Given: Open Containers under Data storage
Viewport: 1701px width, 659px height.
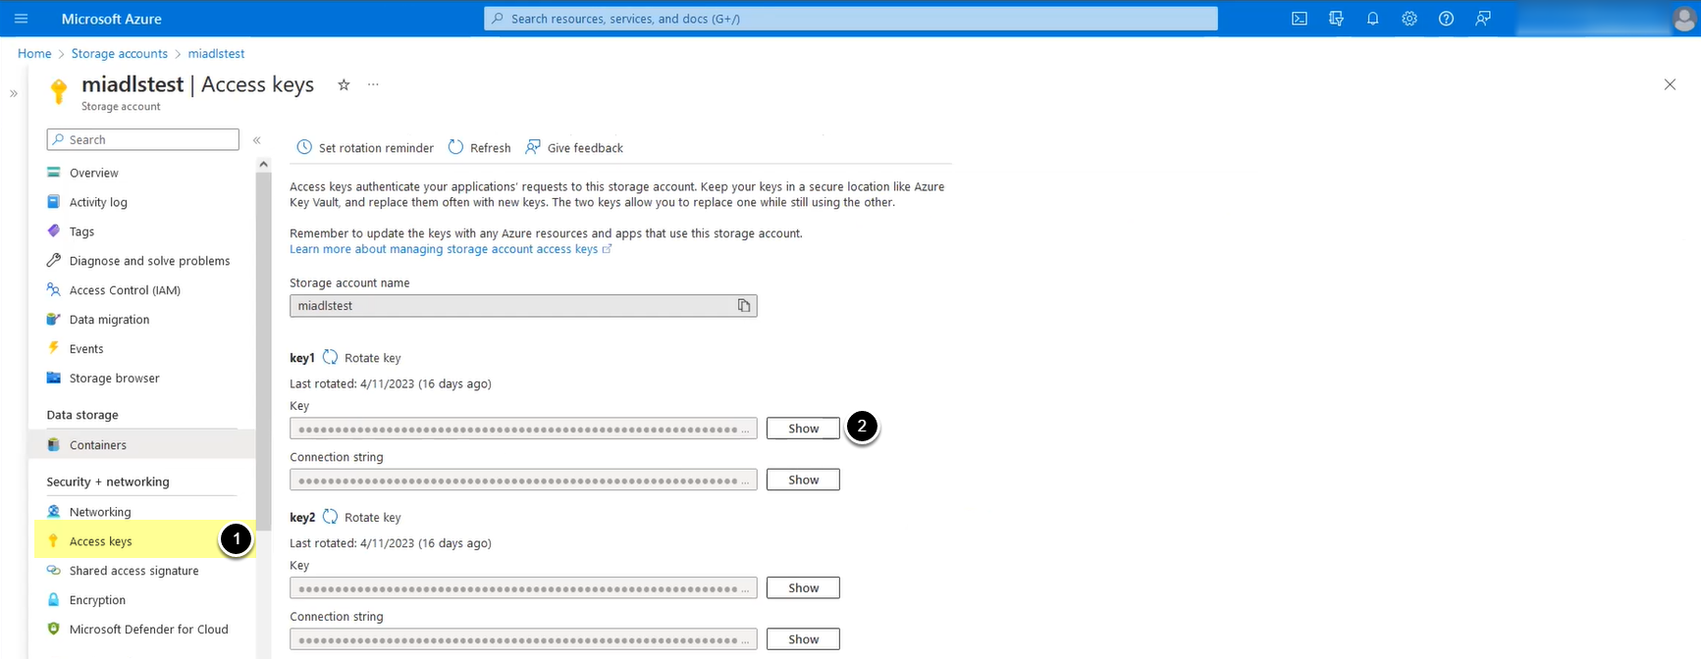Looking at the screenshot, I should coord(141,445).
